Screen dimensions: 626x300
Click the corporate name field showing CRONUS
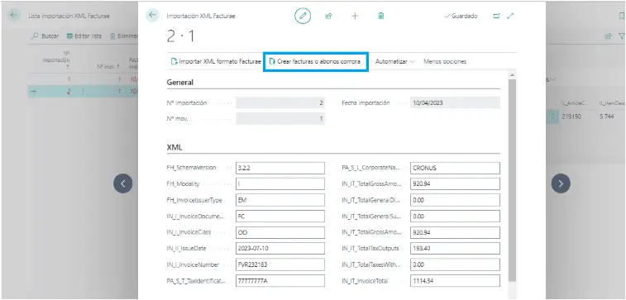pos(455,168)
